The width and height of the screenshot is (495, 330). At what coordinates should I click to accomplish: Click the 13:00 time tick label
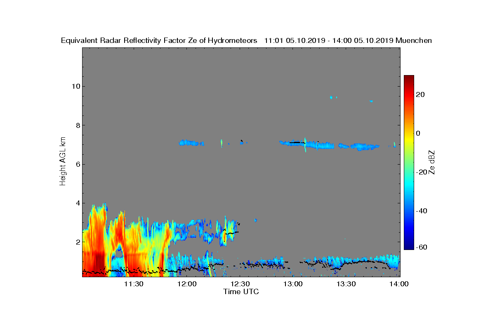[293, 284]
